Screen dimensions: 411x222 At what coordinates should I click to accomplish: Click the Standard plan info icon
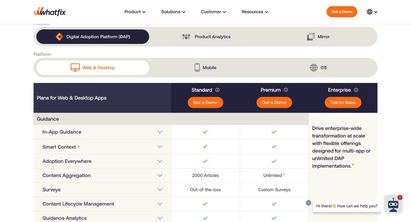(217, 90)
